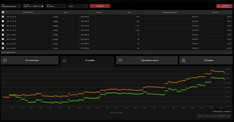This screenshot has width=234, height=122.
Task: Click the download icon in the install button
Action: (x=219, y=6)
